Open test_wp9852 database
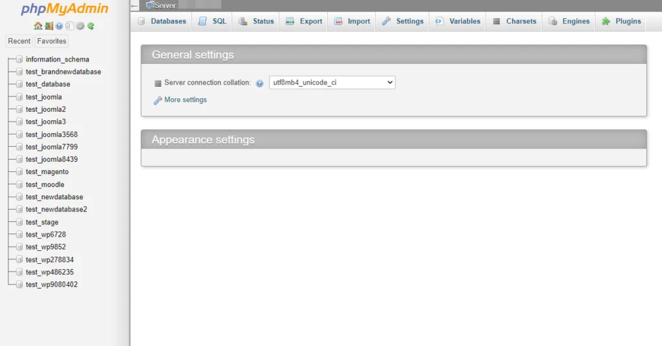This screenshot has height=346, width=662. (46, 247)
